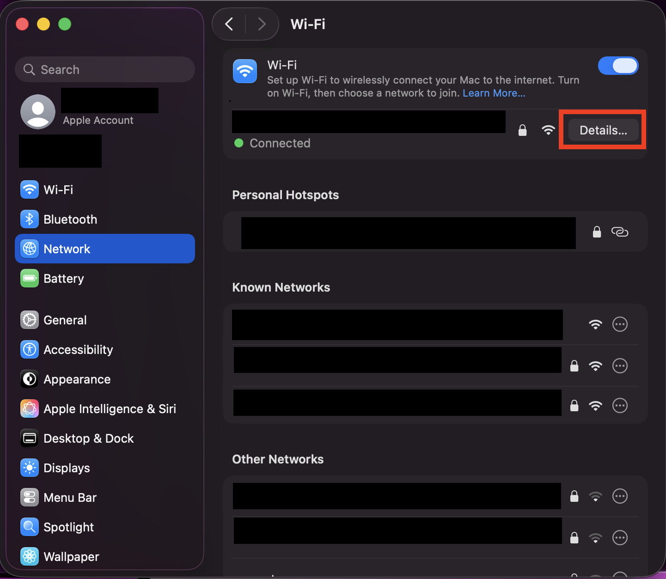Click the personal hotspot link icon
The width and height of the screenshot is (666, 579).
pos(619,232)
